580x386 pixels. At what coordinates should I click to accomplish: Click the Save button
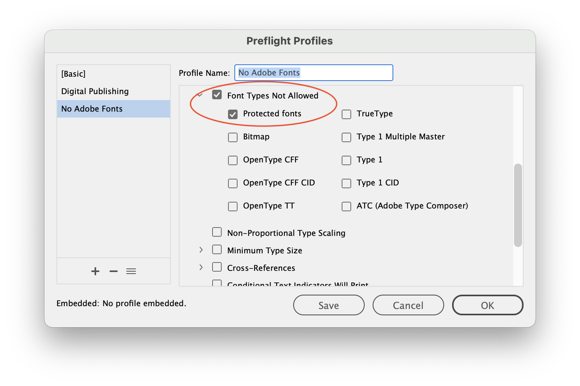(x=329, y=305)
